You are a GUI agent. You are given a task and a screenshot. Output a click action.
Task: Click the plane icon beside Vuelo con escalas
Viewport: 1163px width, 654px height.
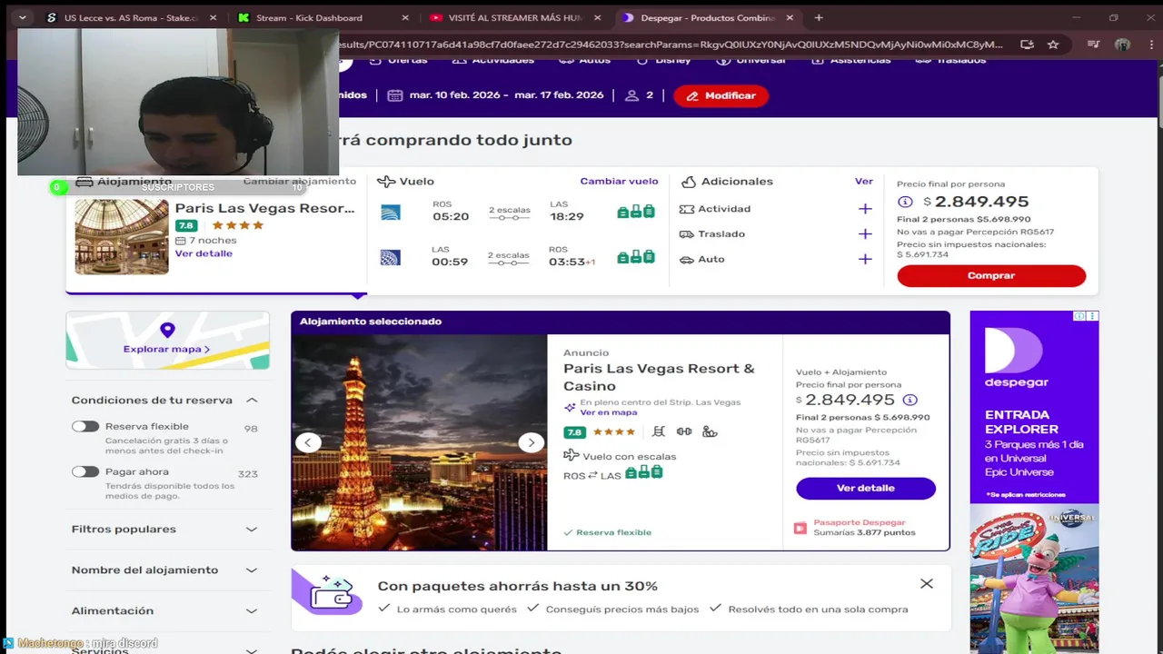pos(571,455)
